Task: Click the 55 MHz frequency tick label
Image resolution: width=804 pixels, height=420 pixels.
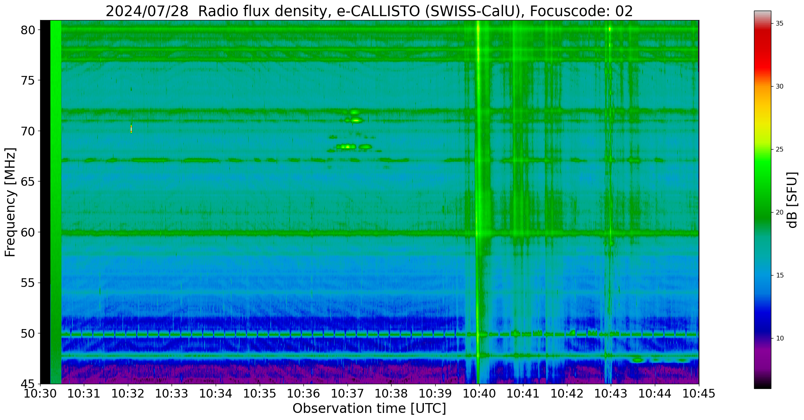Action: [x=28, y=283]
